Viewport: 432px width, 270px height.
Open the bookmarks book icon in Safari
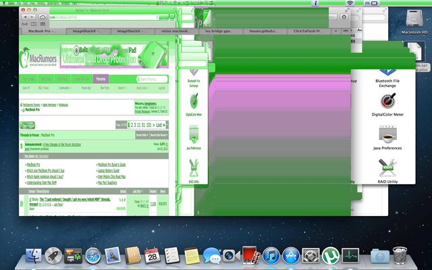34,24
